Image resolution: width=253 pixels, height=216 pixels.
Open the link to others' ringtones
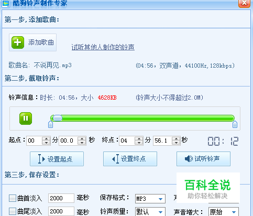click(103, 47)
